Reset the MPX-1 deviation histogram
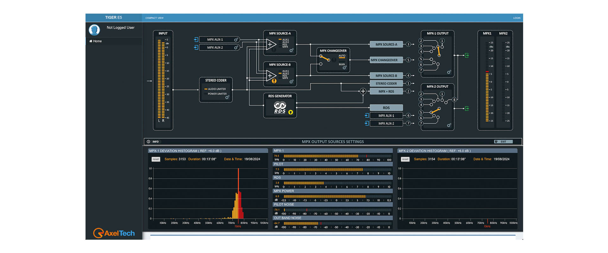This screenshot has height=253, width=608. (x=155, y=159)
